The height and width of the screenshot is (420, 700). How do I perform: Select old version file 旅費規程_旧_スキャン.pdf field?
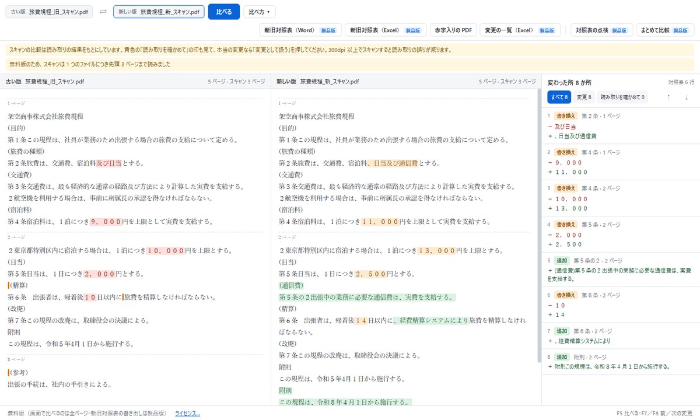(50, 12)
